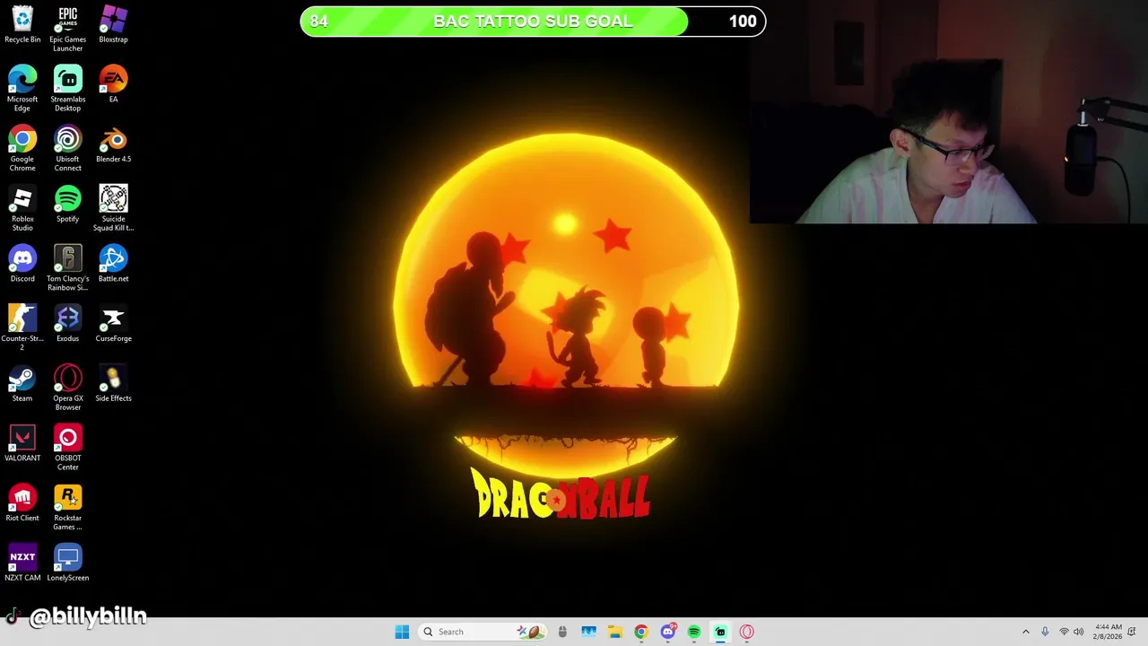
Task: Select the Side Effects desktop icon
Action: click(113, 383)
